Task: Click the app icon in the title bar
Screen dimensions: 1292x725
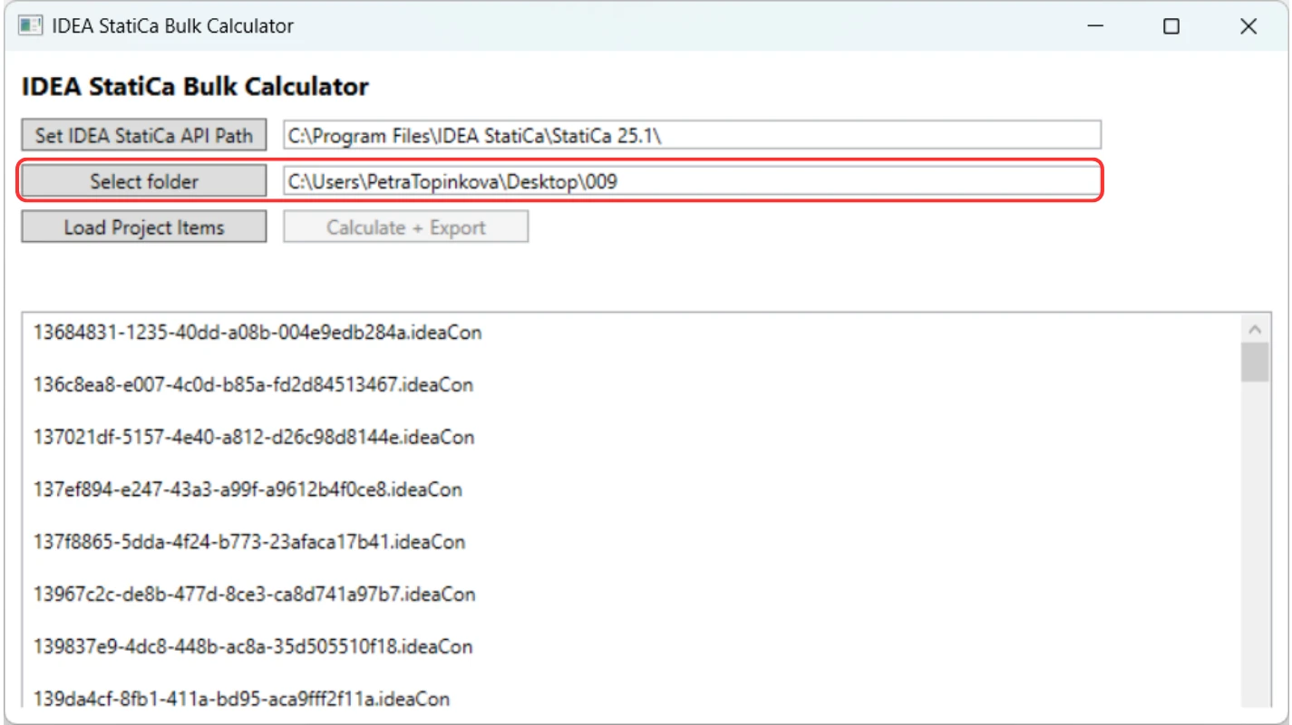Action: click(31, 25)
